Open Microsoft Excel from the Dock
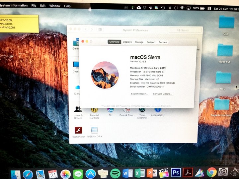The width and height of the screenshot is (239, 179). point(140,173)
